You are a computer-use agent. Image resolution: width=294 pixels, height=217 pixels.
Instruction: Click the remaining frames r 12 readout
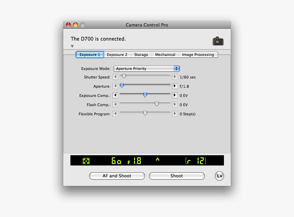tap(196, 161)
